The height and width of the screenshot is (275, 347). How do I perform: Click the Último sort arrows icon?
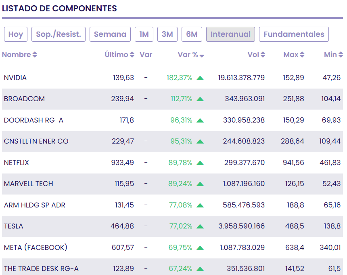coord(132,55)
